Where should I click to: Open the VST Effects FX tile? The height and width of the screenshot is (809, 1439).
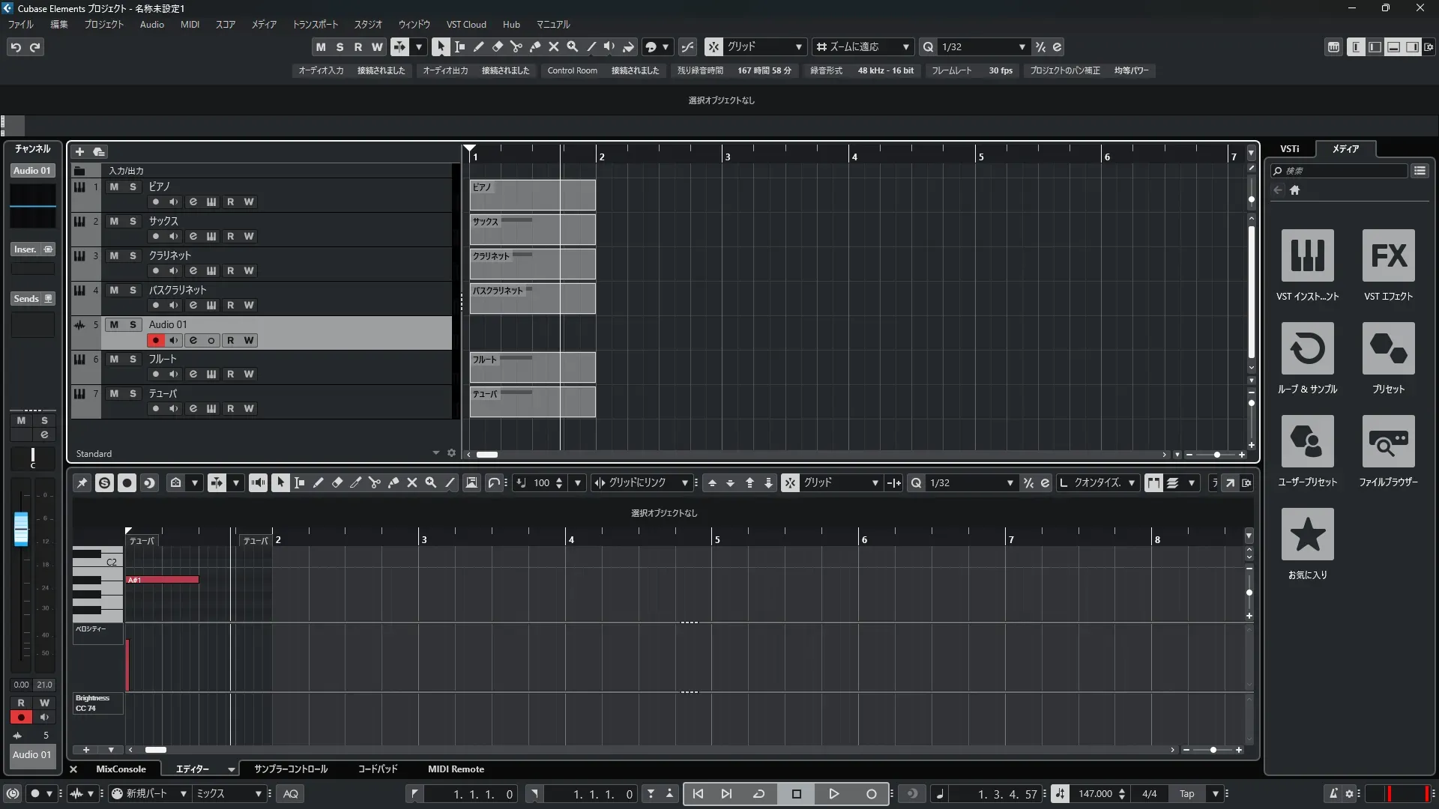[1388, 255]
